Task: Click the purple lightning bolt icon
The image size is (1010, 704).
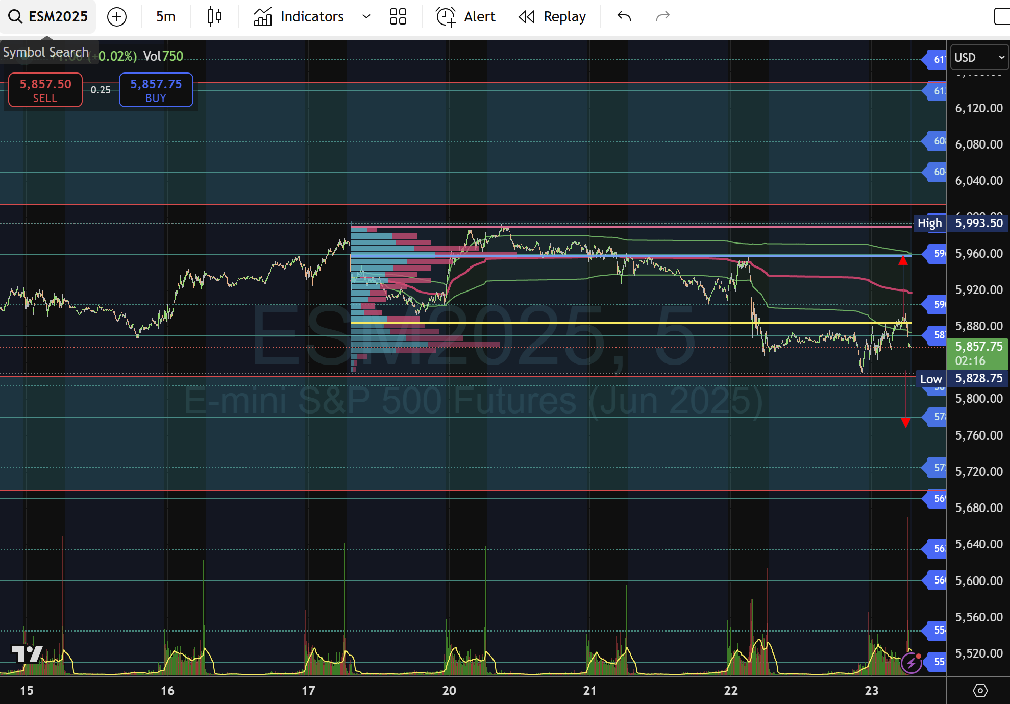Action: click(x=912, y=663)
